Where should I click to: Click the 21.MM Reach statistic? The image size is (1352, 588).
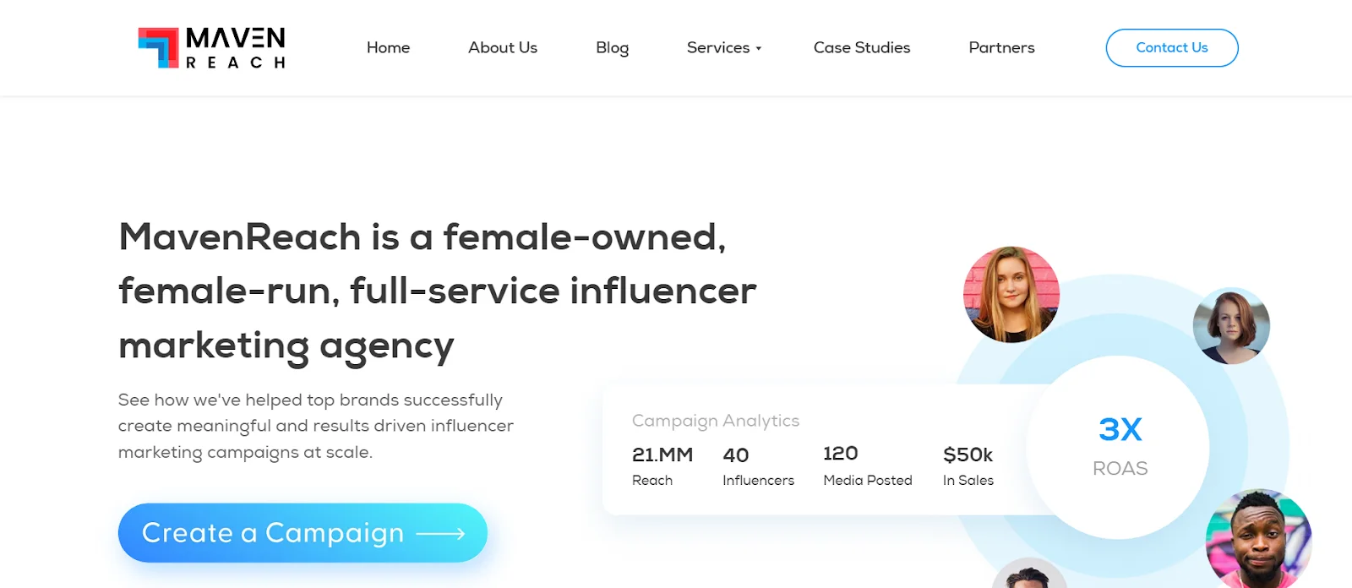point(662,465)
